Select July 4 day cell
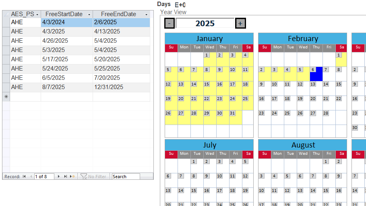This screenshot has height=206, width=366. [x=236, y=166]
